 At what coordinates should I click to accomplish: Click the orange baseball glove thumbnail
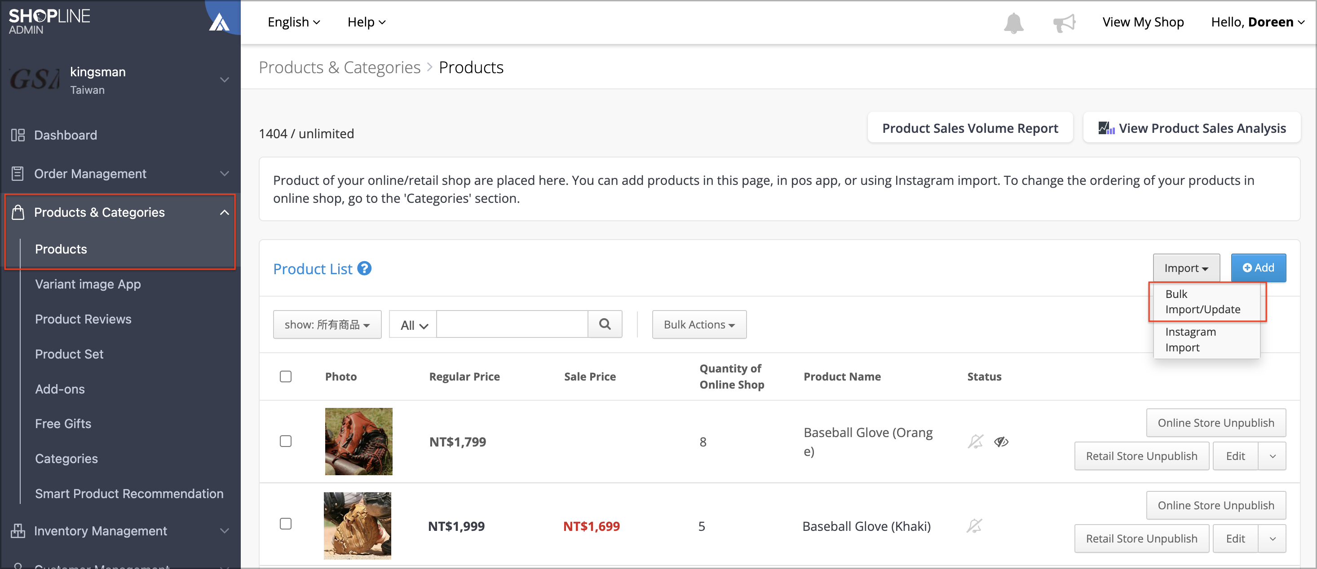point(358,441)
